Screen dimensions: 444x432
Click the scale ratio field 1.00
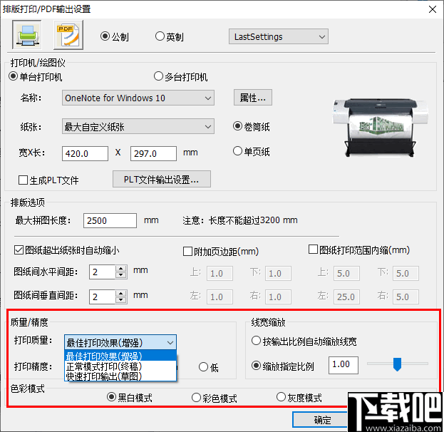coord(344,365)
